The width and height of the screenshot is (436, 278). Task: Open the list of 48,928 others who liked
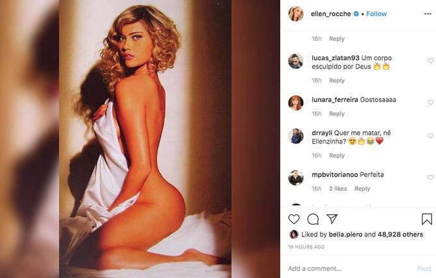coord(400,234)
